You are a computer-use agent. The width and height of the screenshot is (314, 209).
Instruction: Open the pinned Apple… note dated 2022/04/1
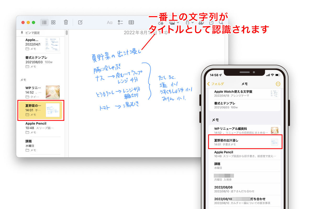41,44
